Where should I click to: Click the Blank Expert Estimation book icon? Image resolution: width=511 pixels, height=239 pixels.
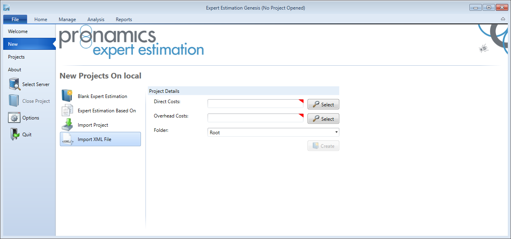(67, 96)
